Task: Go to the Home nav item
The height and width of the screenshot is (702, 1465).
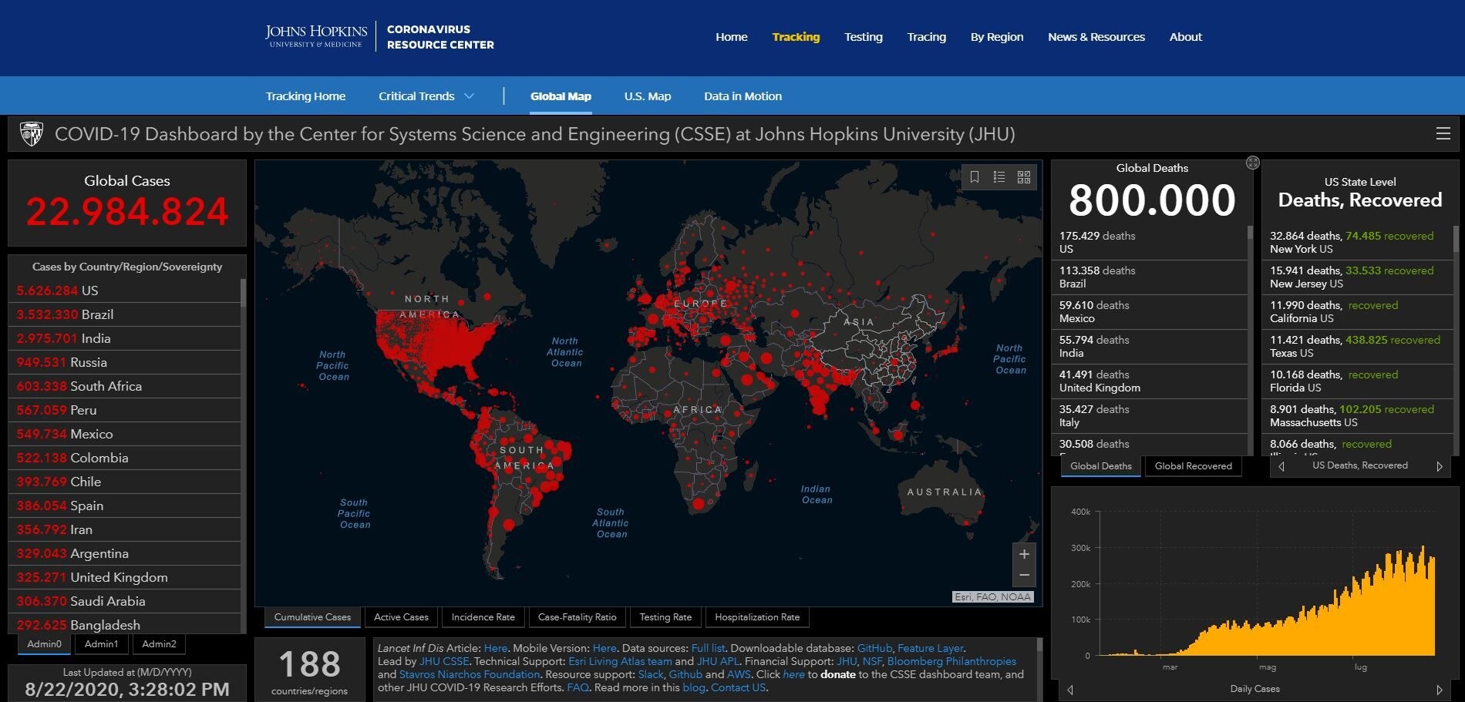Action: click(x=731, y=37)
